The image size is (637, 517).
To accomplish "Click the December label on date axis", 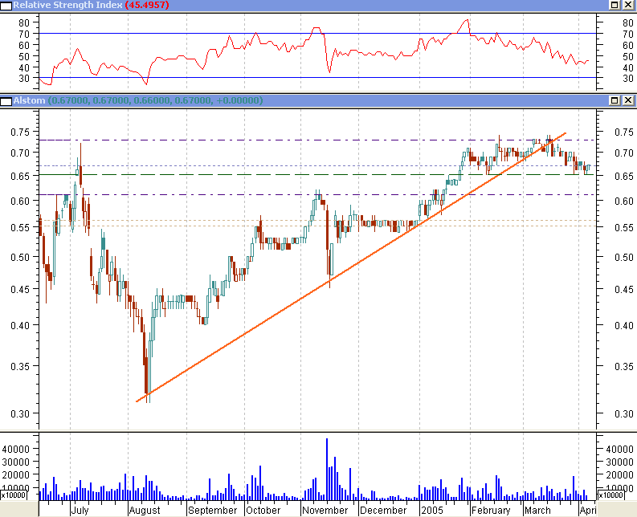I will 383,510.
